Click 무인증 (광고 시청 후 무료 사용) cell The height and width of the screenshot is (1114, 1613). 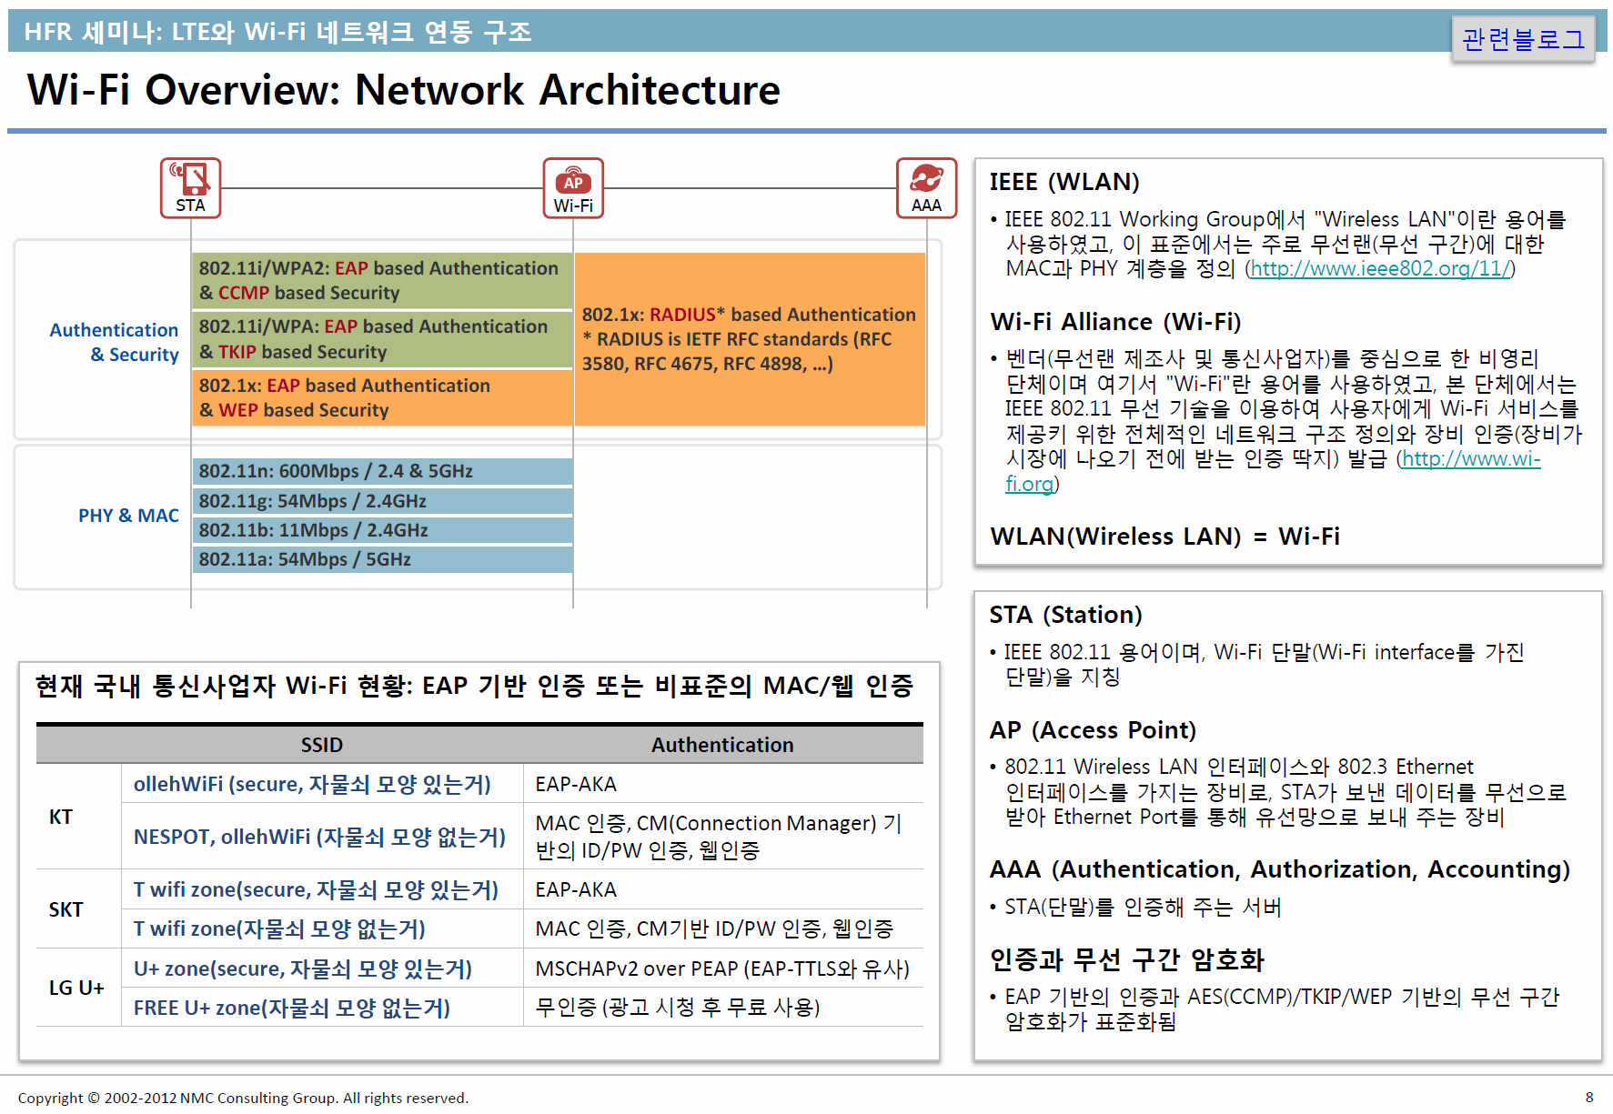click(723, 1008)
